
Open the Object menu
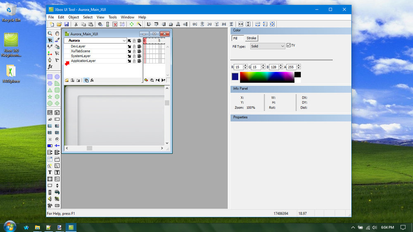pos(74,17)
